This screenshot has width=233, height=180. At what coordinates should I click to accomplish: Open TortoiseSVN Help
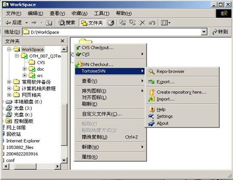coord(182,109)
